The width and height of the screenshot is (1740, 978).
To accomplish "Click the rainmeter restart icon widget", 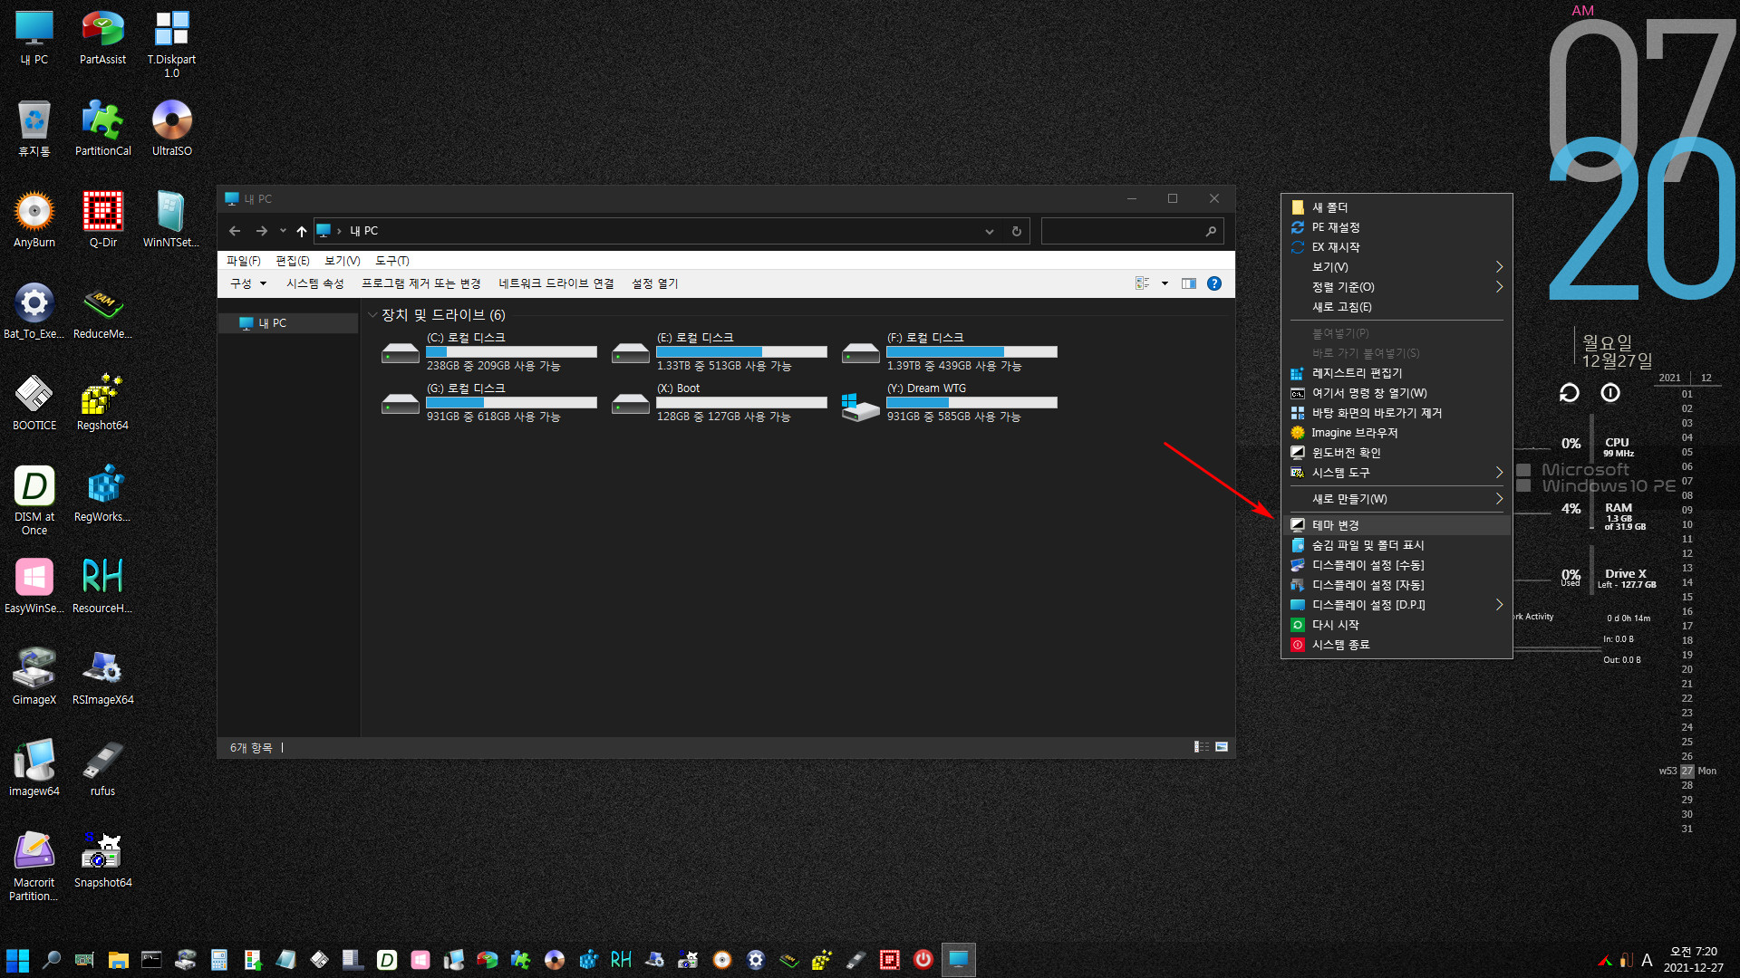I will pyautogui.click(x=1569, y=392).
